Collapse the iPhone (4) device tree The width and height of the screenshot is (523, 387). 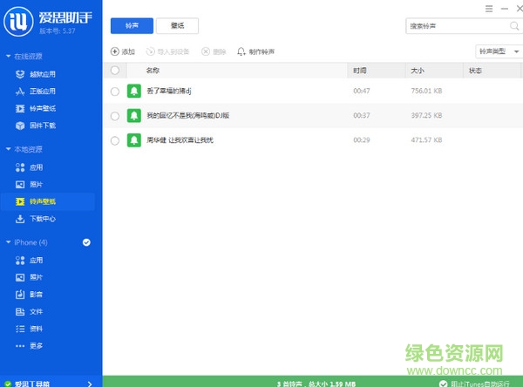point(8,241)
